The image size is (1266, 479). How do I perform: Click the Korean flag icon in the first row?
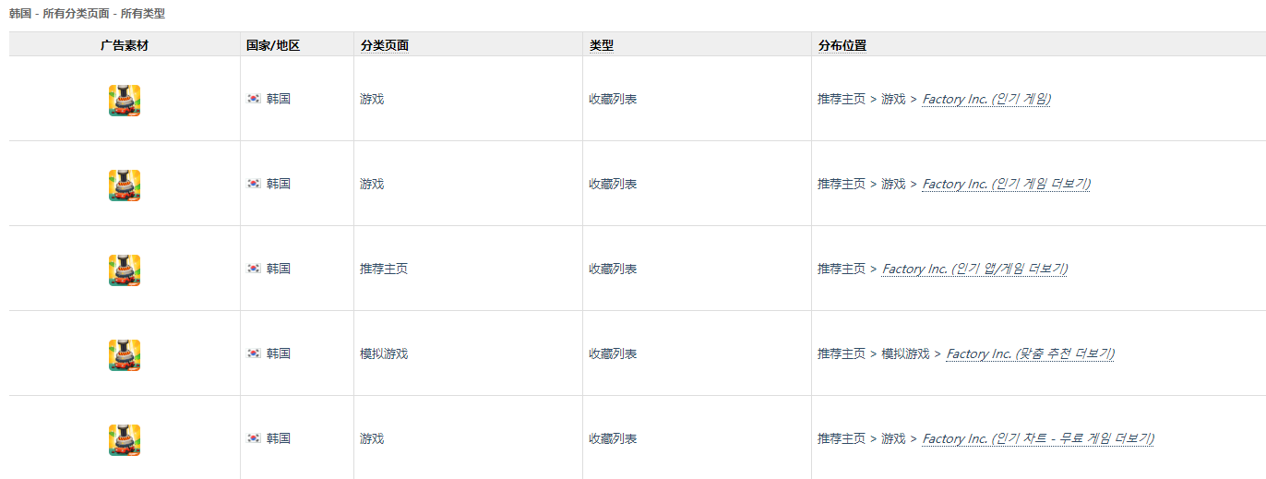(254, 99)
